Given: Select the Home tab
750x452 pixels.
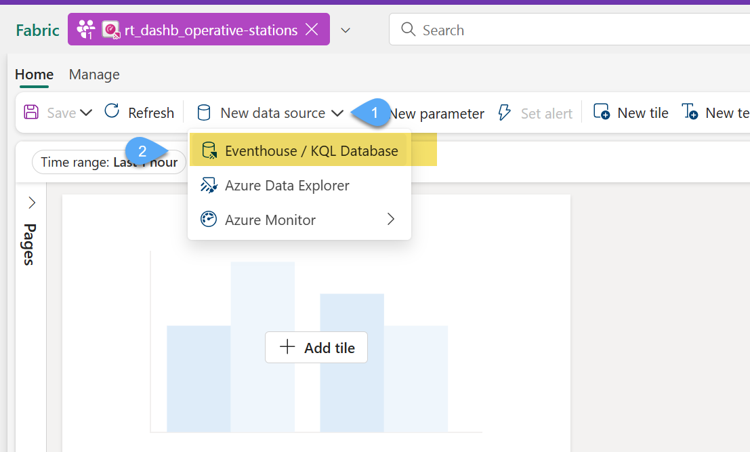Looking at the screenshot, I should pos(34,75).
